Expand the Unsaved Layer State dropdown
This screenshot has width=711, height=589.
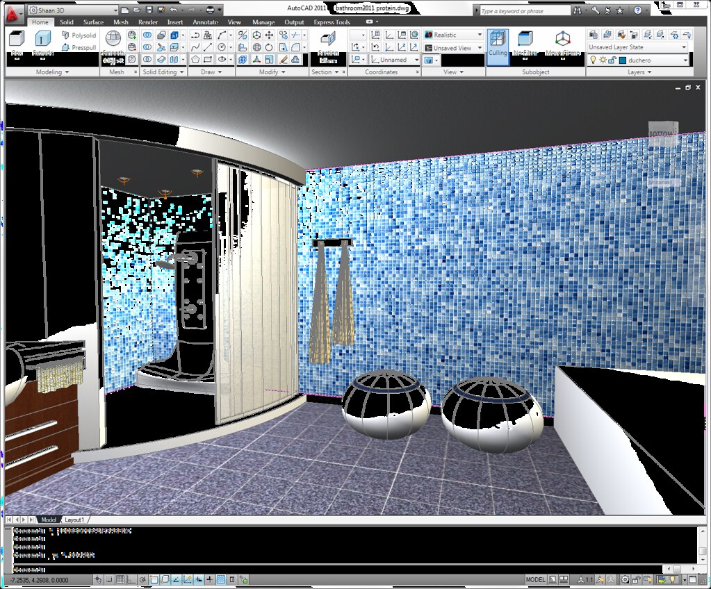[684, 47]
